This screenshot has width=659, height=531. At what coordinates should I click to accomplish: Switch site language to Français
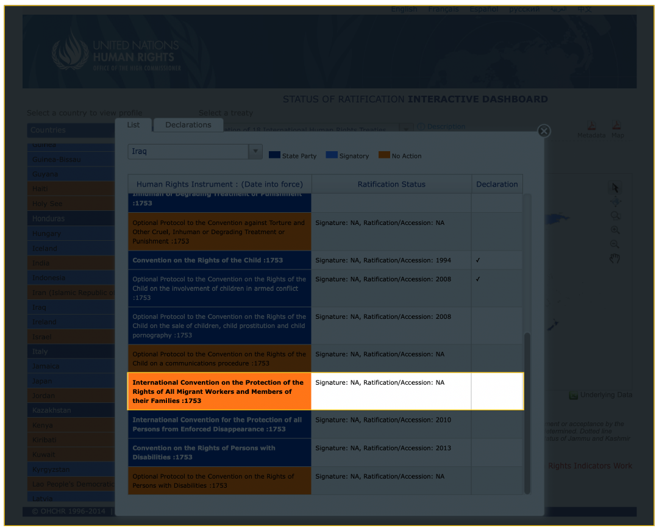(443, 9)
